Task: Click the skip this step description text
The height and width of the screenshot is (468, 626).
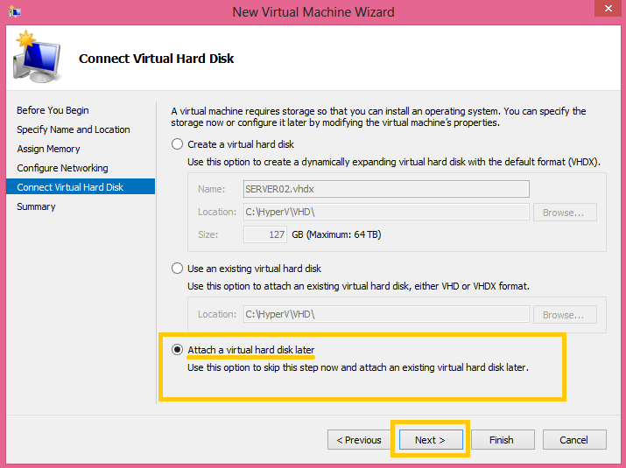Action: 358,367
